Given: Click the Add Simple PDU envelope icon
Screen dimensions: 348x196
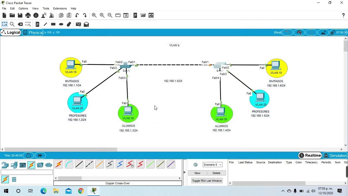Looking at the screenshot, I should coord(78,24).
